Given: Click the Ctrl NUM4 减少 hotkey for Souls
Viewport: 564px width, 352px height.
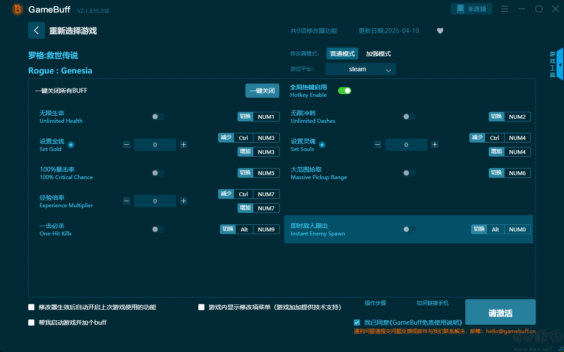Looking at the screenshot, I should point(500,138).
